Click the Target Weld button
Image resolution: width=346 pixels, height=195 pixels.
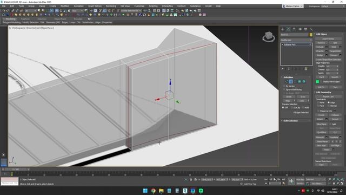click(335, 51)
